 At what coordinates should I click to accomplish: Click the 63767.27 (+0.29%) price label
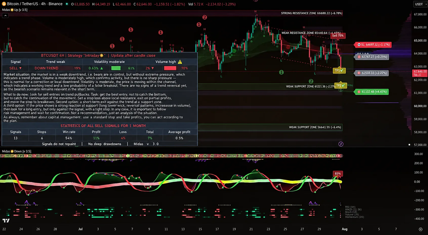[372, 57]
